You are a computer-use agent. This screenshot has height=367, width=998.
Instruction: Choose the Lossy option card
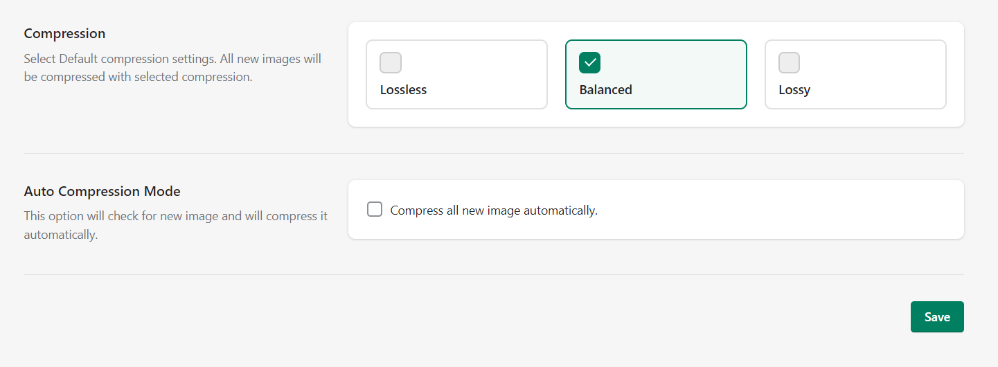[855, 74]
